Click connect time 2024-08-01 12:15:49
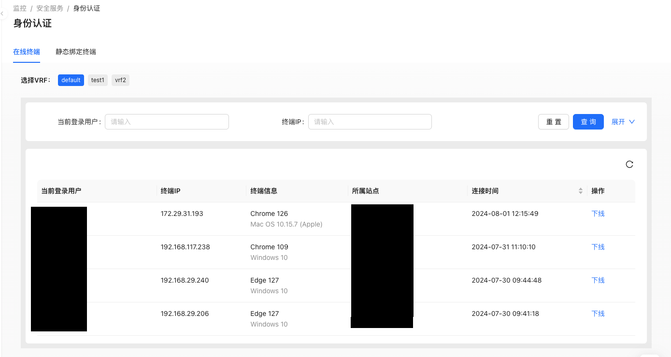Screen dimensions: 671x357 pyautogui.click(x=505, y=214)
